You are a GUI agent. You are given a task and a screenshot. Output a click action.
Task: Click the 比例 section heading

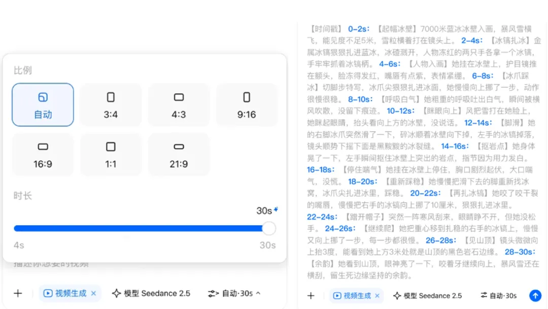pyautogui.click(x=23, y=70)
